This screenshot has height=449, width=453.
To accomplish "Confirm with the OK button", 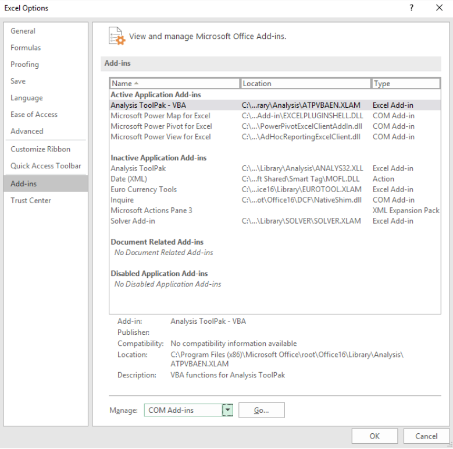I will (x=374, y=436).
